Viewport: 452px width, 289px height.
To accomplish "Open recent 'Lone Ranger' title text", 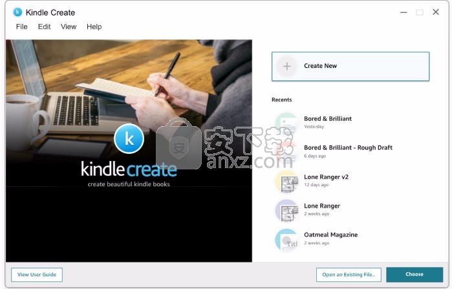I will click(x=322, y=206).
